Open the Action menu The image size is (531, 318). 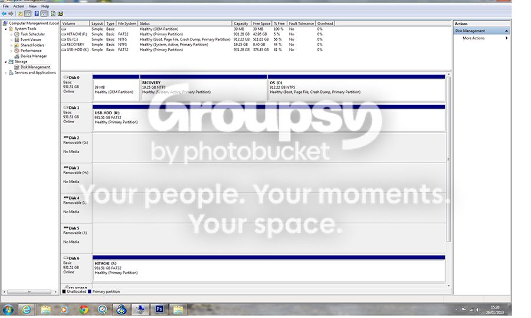[19, 6]
